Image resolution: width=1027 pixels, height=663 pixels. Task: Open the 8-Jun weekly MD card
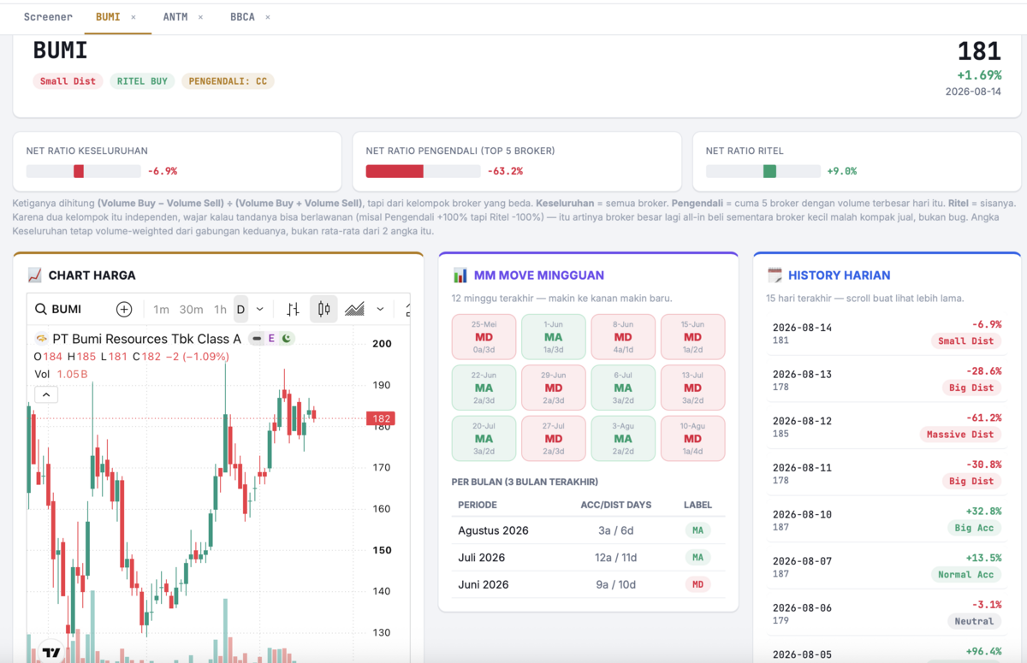coord(623,336)
